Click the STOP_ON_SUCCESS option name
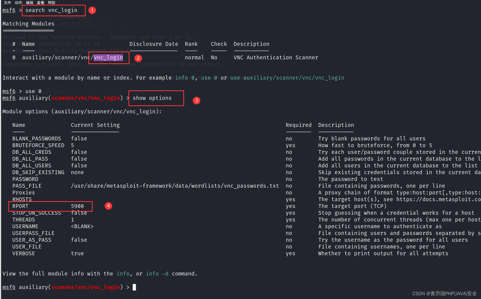The height and width of the screenshot is (299, 481). point(37,213)
